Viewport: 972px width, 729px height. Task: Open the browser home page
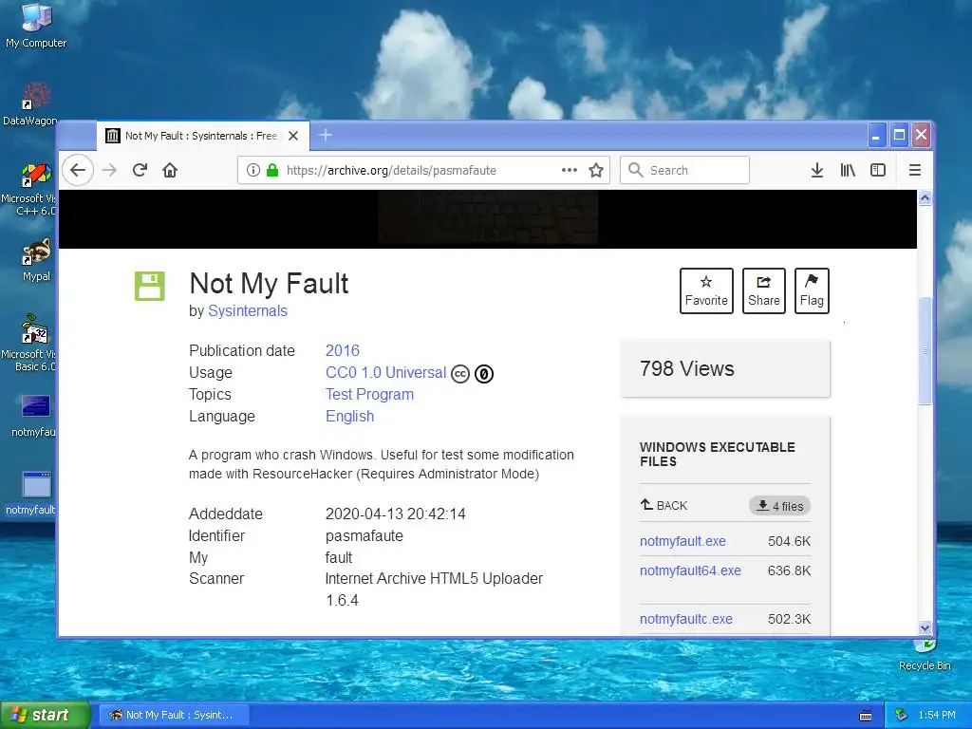coord(170,170)
